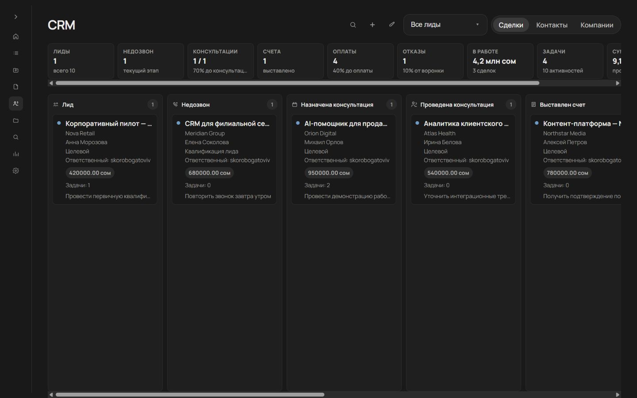The width and height of the screenshot is (637, 398).
Task: Click the "Проведена консультация" column icon
Action: 414,105
